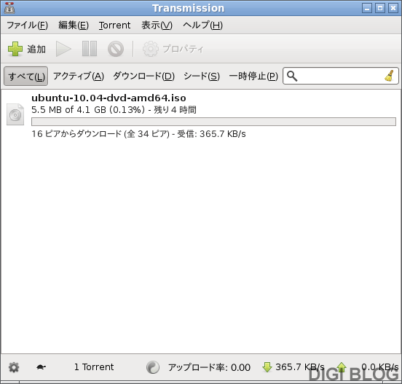Select the 一時停止(P) filter
Image resolution: width=402 pixels, height=384 pixels.
tap(253, 77)
